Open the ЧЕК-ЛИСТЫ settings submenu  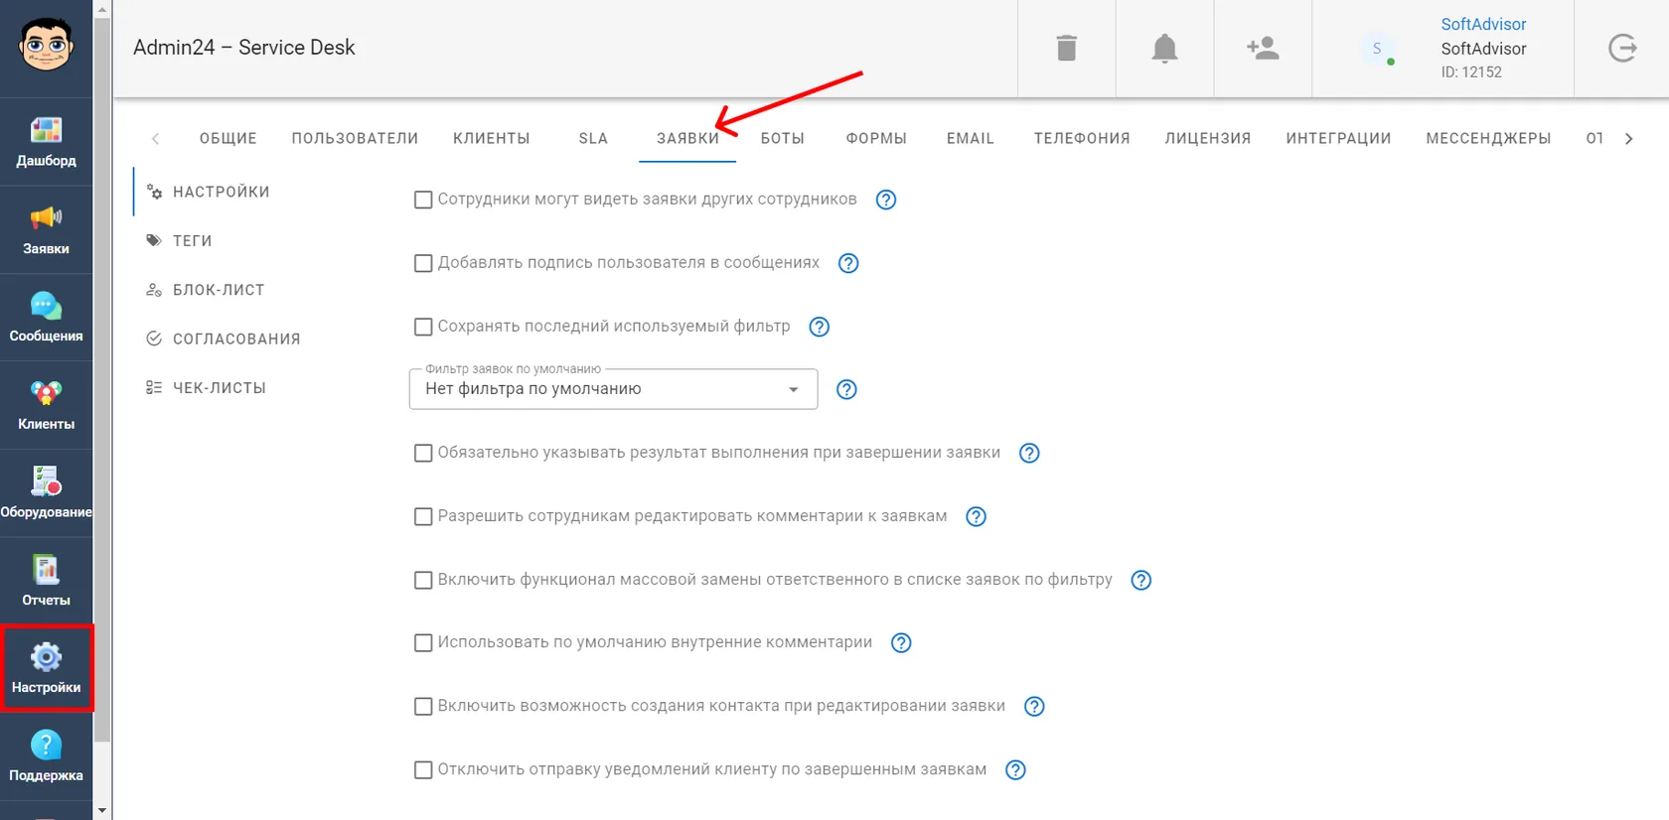click(220, 387)
